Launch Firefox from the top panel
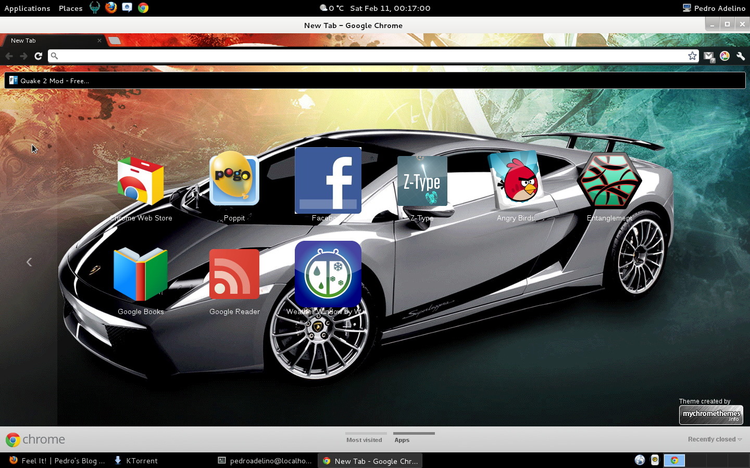 click(111, 8)
